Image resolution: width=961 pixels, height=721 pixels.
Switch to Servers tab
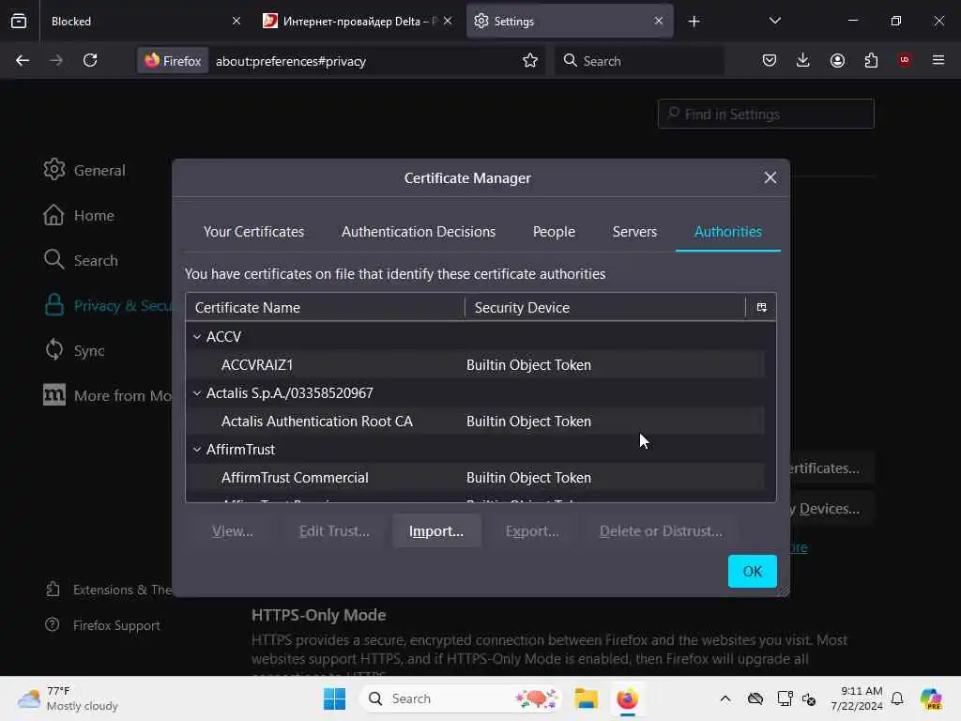click(x=634, y=232)
